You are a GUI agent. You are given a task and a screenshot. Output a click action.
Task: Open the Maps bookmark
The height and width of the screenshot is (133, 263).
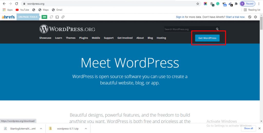(43, 10)
